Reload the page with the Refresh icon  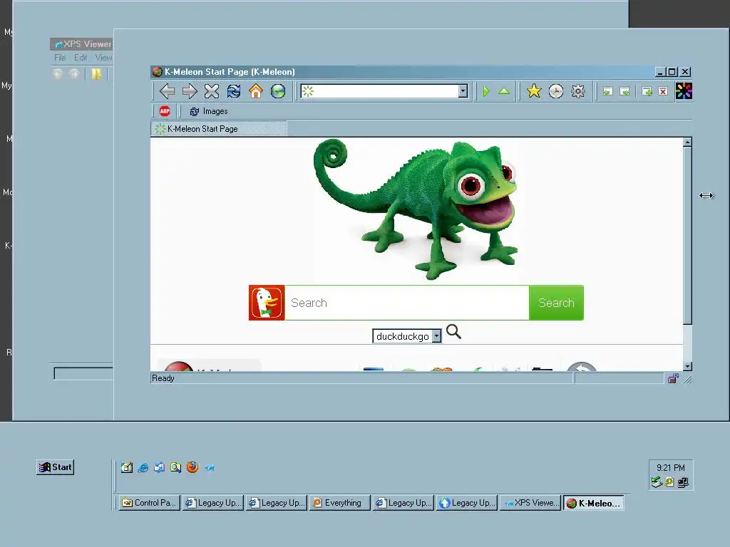click(x=234, y=91)
